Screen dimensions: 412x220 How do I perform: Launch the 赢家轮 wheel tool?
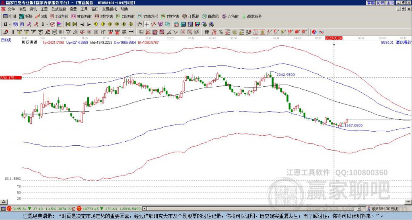point(210,16)
